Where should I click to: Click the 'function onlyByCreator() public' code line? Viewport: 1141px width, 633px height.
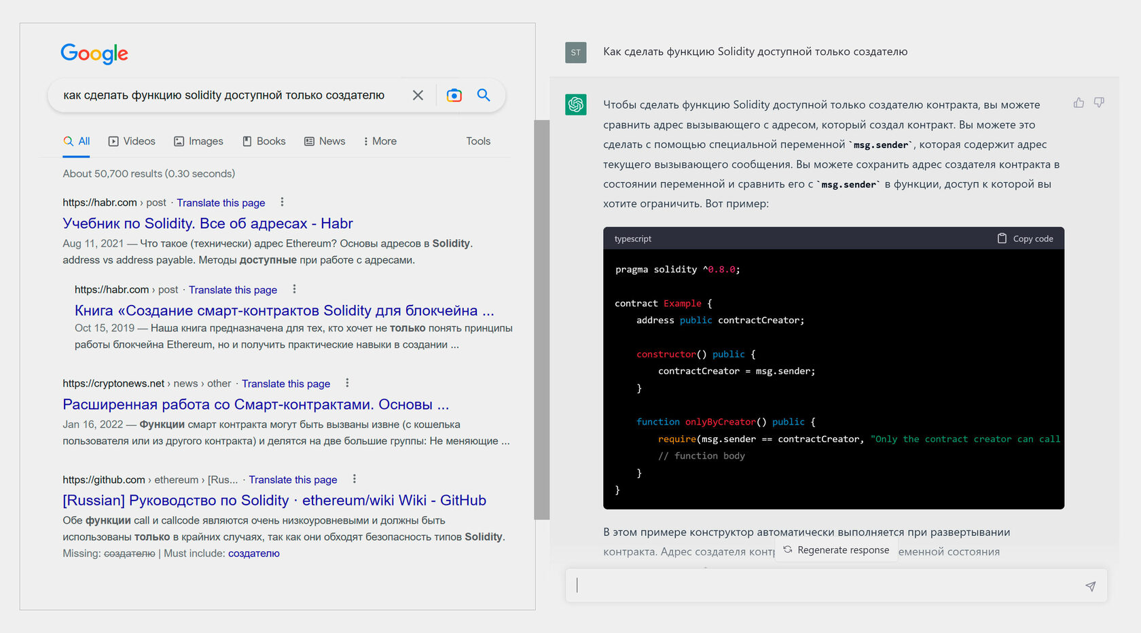(x=726, y=422)
